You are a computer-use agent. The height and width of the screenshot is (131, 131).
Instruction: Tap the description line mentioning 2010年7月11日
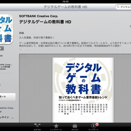[70, 46]
